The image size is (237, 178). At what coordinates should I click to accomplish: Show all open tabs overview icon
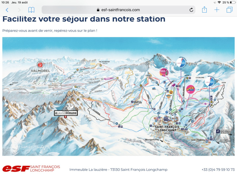(x=229, y=10)
